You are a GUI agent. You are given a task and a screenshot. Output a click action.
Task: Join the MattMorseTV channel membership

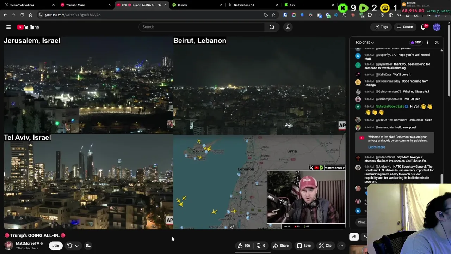click(x=56, y=246)
